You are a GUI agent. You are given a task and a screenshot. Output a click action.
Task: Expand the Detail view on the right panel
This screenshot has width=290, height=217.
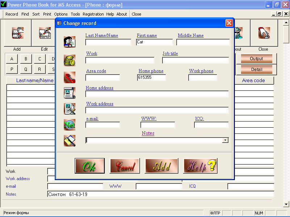coord(256,69)
